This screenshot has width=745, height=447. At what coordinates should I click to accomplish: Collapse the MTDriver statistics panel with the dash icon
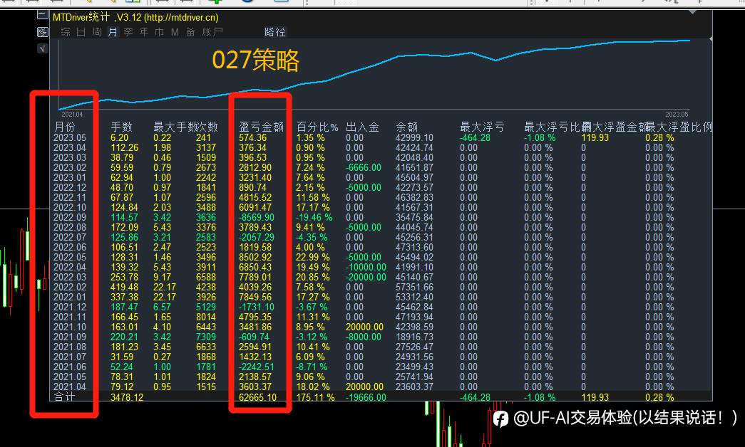(42, 15)
